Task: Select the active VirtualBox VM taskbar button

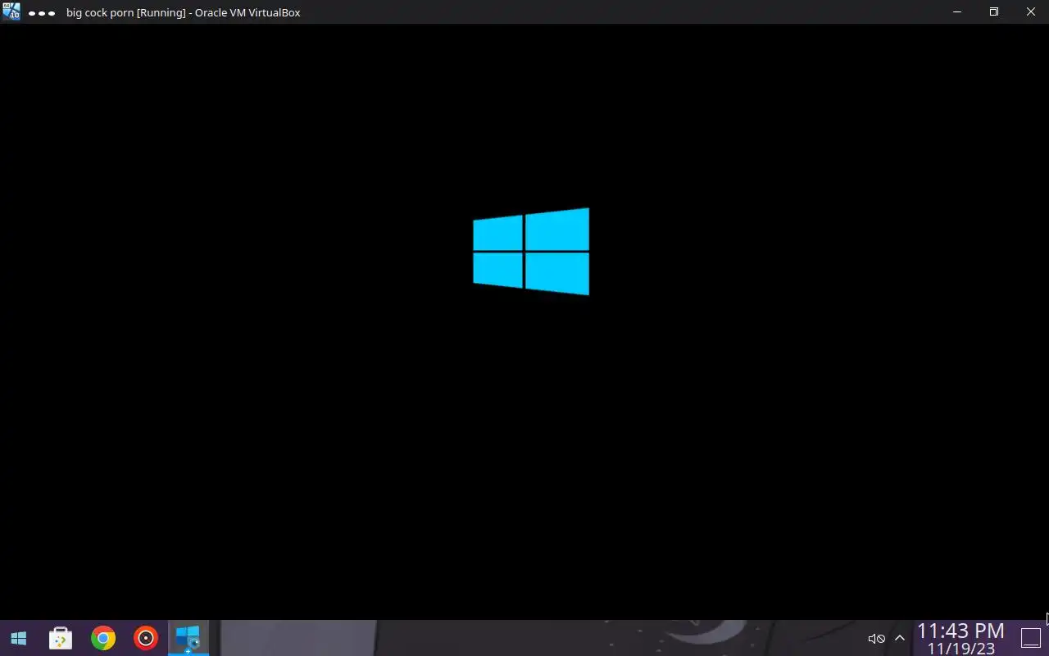Action: coord(188,638)
